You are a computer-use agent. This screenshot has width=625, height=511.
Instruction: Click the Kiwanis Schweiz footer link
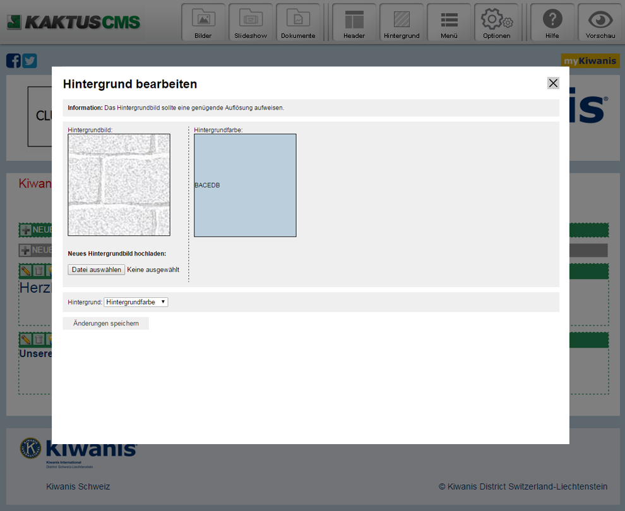pyautogui.click(x=78, y=486)
